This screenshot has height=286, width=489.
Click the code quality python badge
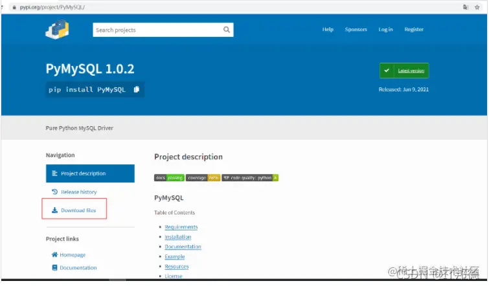pyautogui.click(x=250, y=177)
